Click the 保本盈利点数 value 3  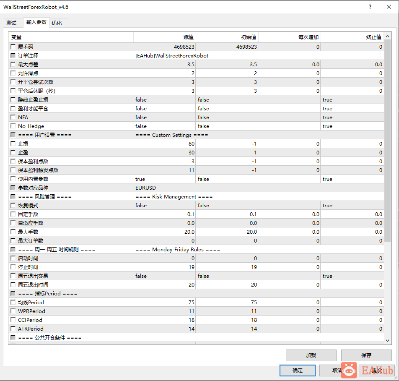tap(164, 162)
